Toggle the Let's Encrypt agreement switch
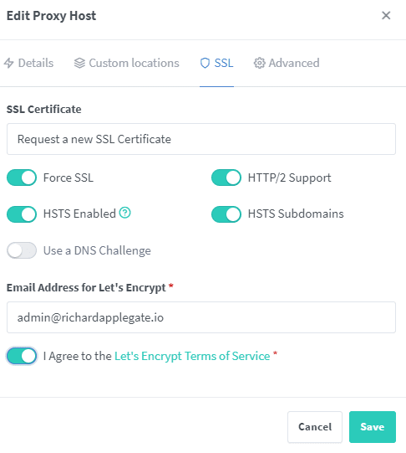Image resolution: width=406 pixels, height=453 pixels. pos(22,356)
